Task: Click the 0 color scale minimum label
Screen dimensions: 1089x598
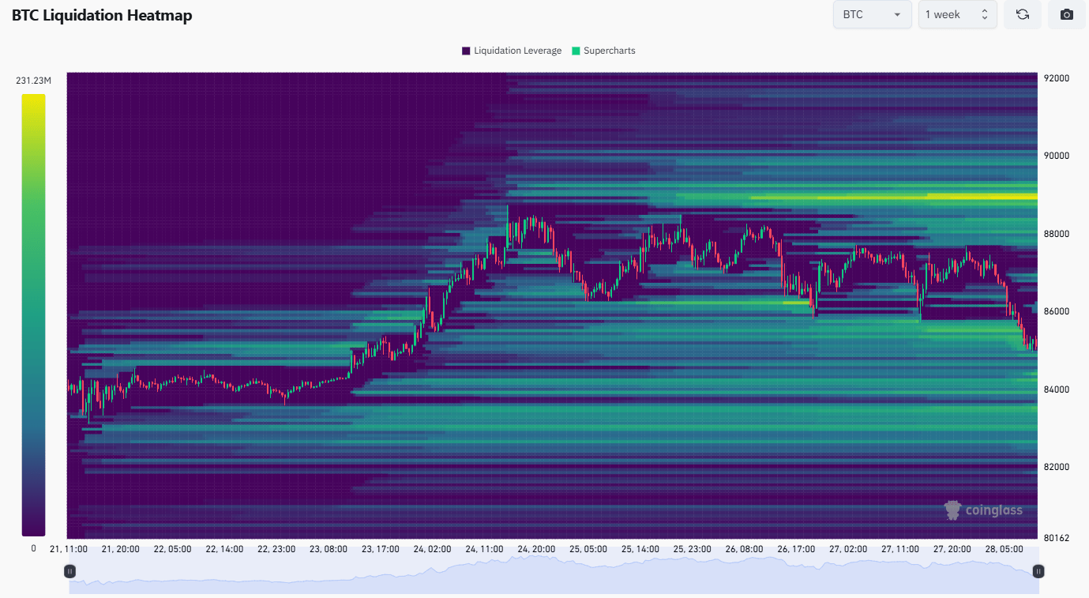Action: (33, 548)
